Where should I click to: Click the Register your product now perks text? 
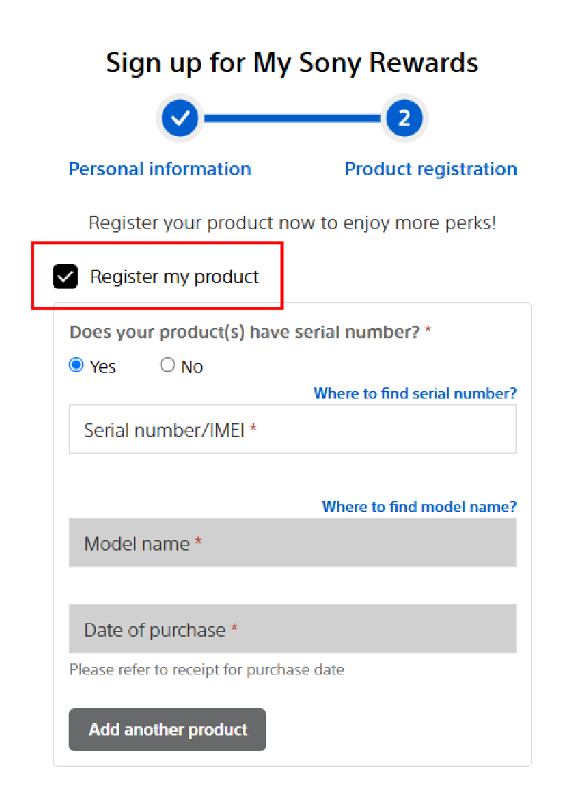292,223
